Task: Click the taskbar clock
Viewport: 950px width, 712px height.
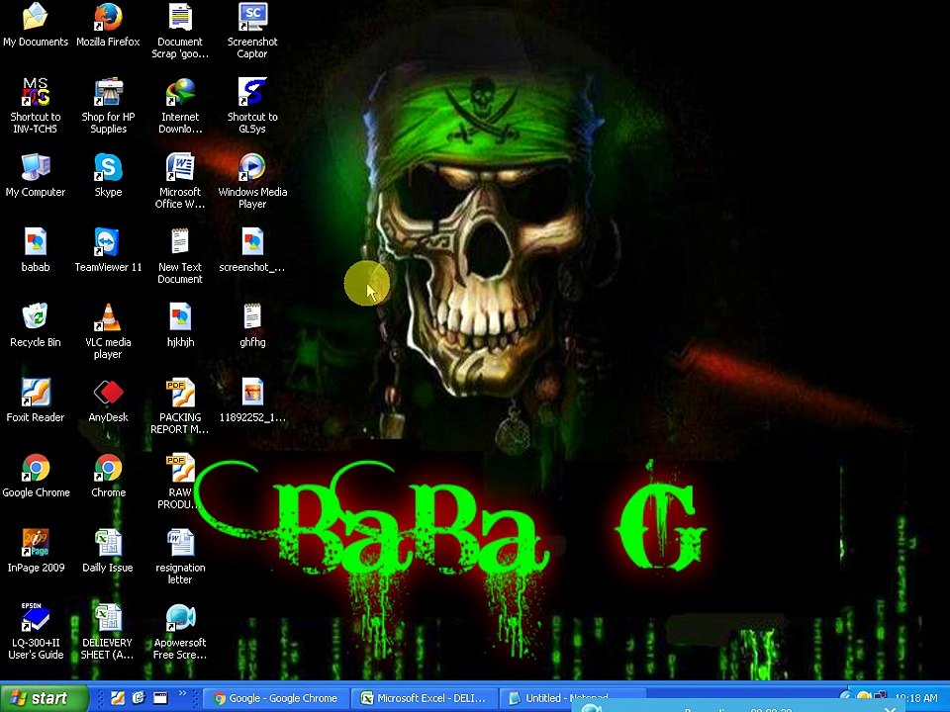Action: click(x=915, y=698)
